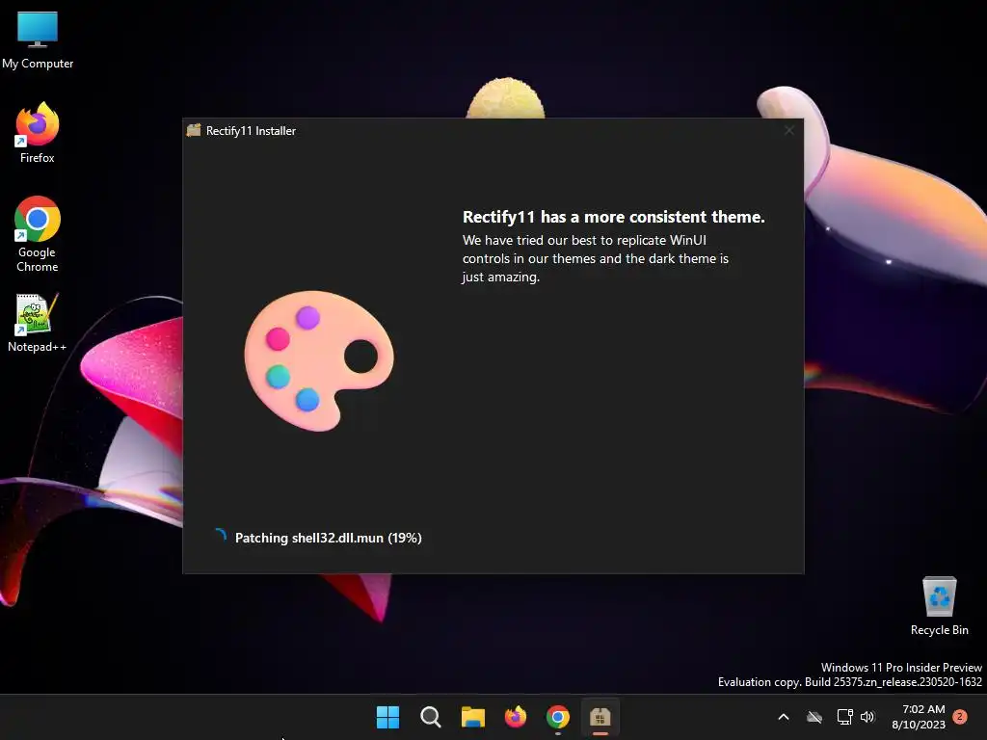Click the paint palette illustration
This screenshot has height=740, width=987.
click(x=319, y=360)
